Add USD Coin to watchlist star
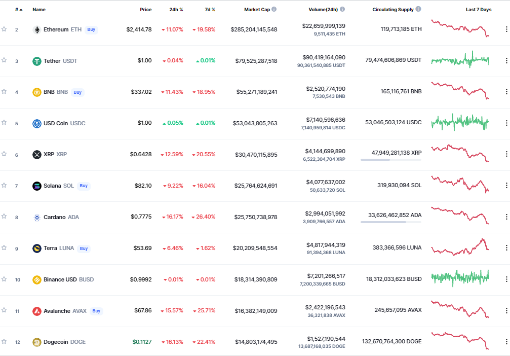Screen dimensions: 510x356 click(4, 122)
